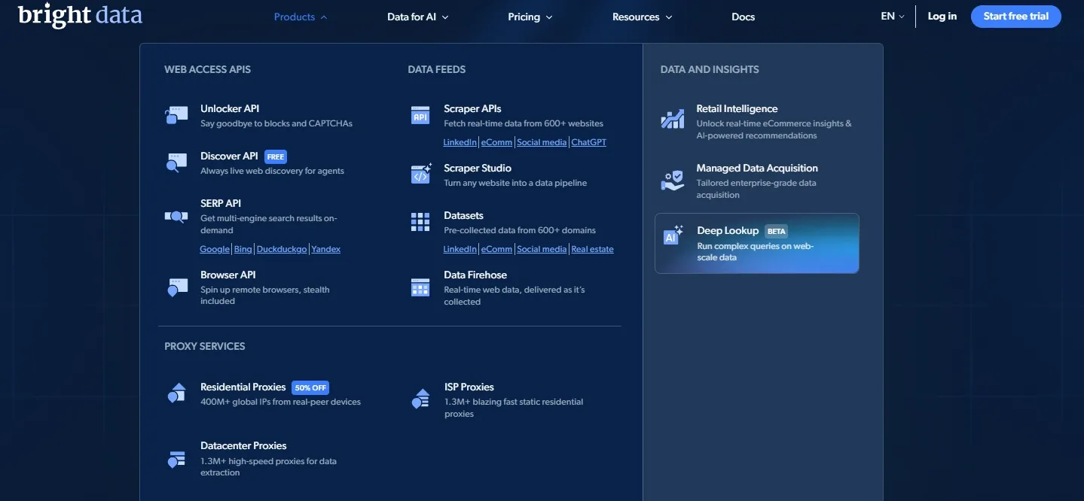The image size is (1084, 501).
Task: Open Discover API product
Action: [229, 156]
